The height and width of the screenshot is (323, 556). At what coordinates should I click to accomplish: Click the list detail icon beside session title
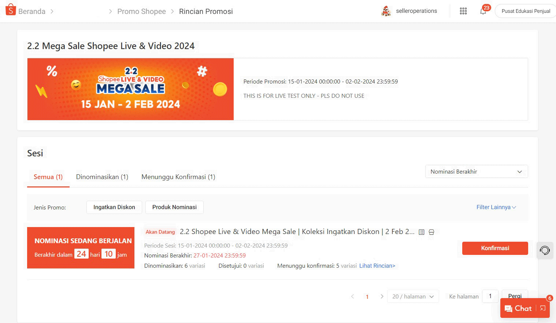(422, 232)
